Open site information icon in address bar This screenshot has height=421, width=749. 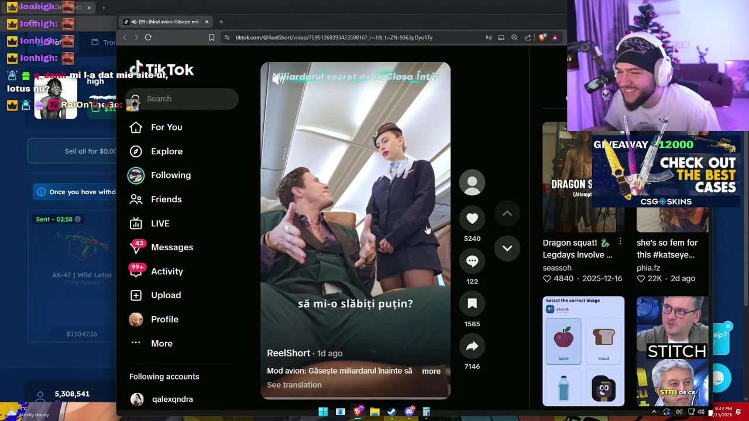coord(227,37)
